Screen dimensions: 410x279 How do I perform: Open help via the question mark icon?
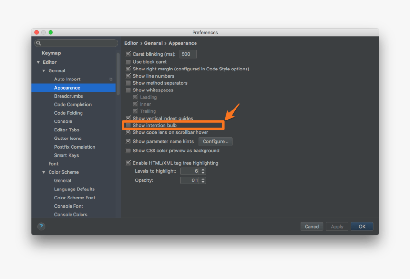point(41,227)
